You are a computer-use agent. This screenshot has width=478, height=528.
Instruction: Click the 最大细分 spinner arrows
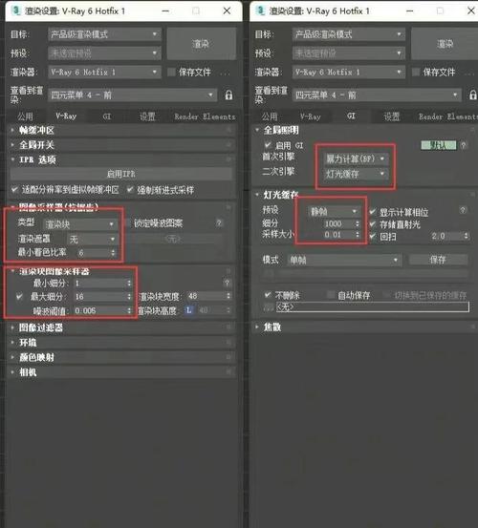[129, 297]
